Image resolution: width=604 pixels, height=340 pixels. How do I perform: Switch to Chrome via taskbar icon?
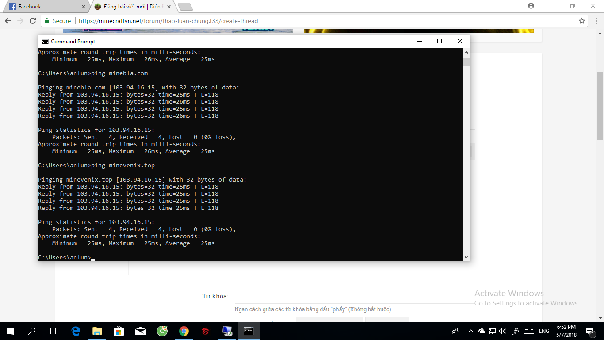[x=183, y=331]
